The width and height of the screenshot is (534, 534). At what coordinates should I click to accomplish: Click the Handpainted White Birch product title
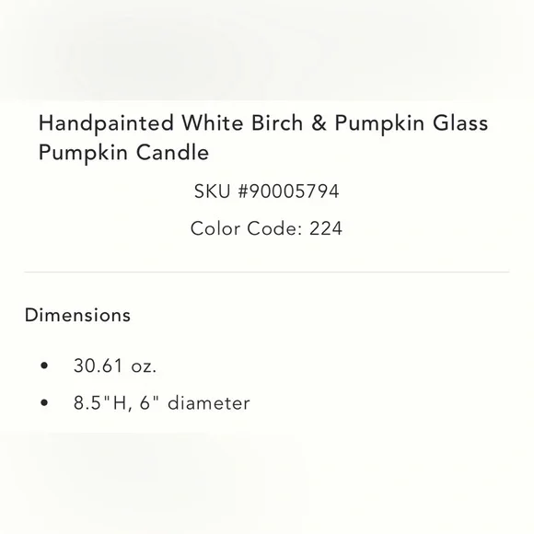(x=263, y=137)
